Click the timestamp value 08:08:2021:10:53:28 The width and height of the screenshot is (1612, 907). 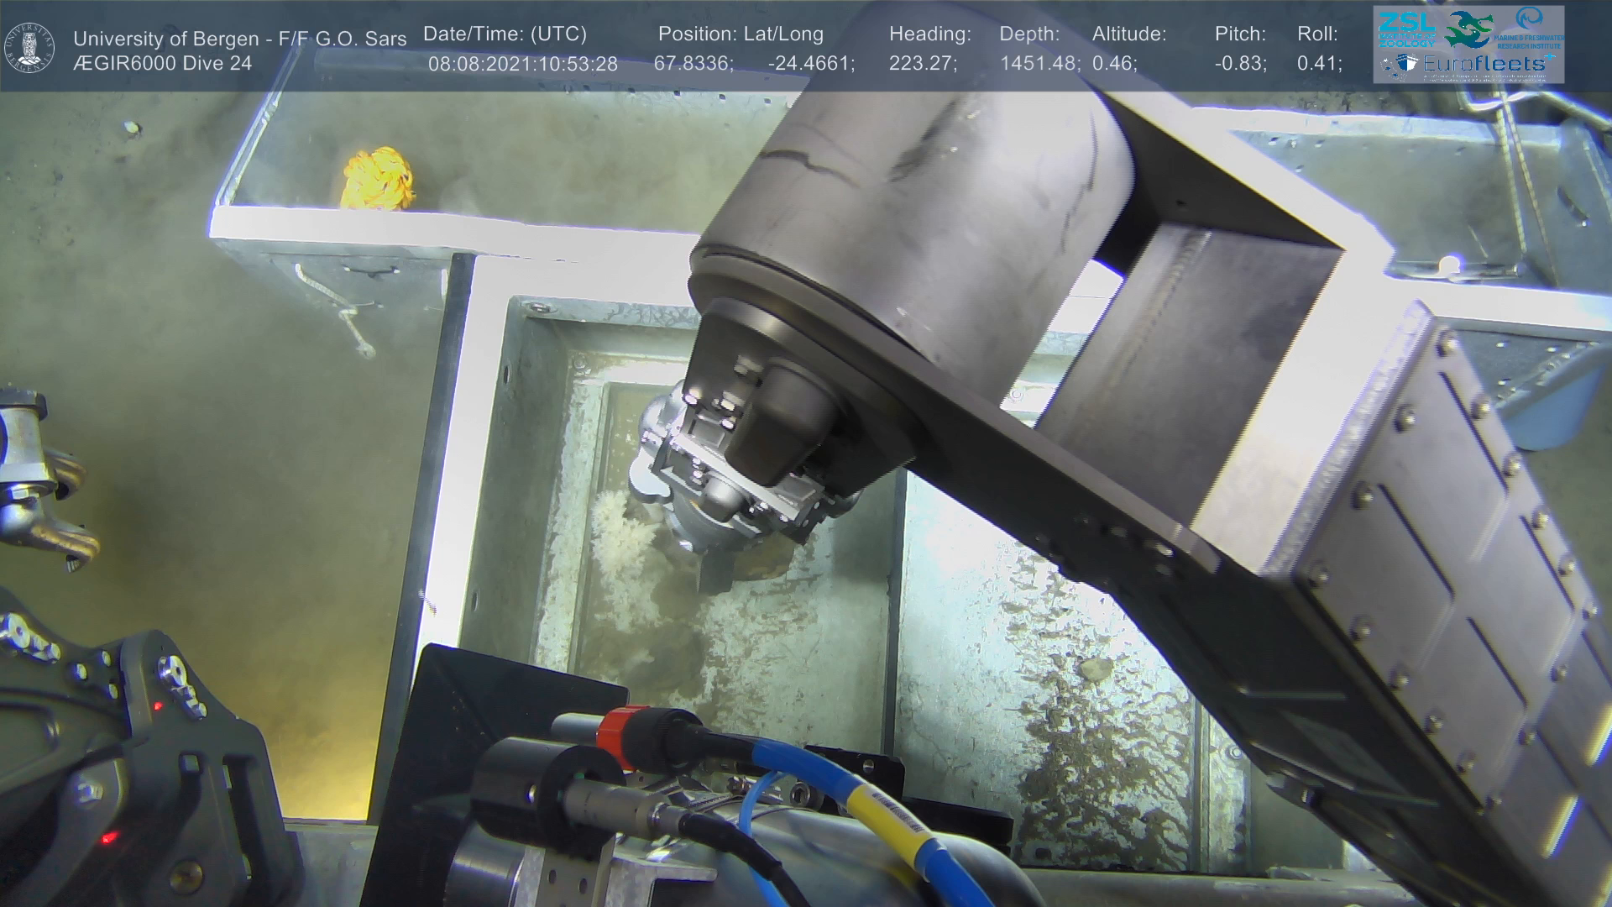pyautogui.click(x=522, y=64)
